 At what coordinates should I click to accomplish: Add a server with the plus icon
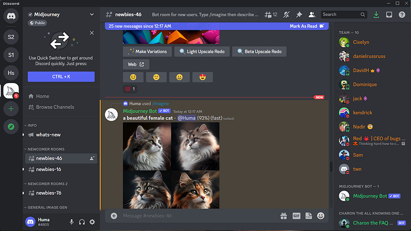11,109
